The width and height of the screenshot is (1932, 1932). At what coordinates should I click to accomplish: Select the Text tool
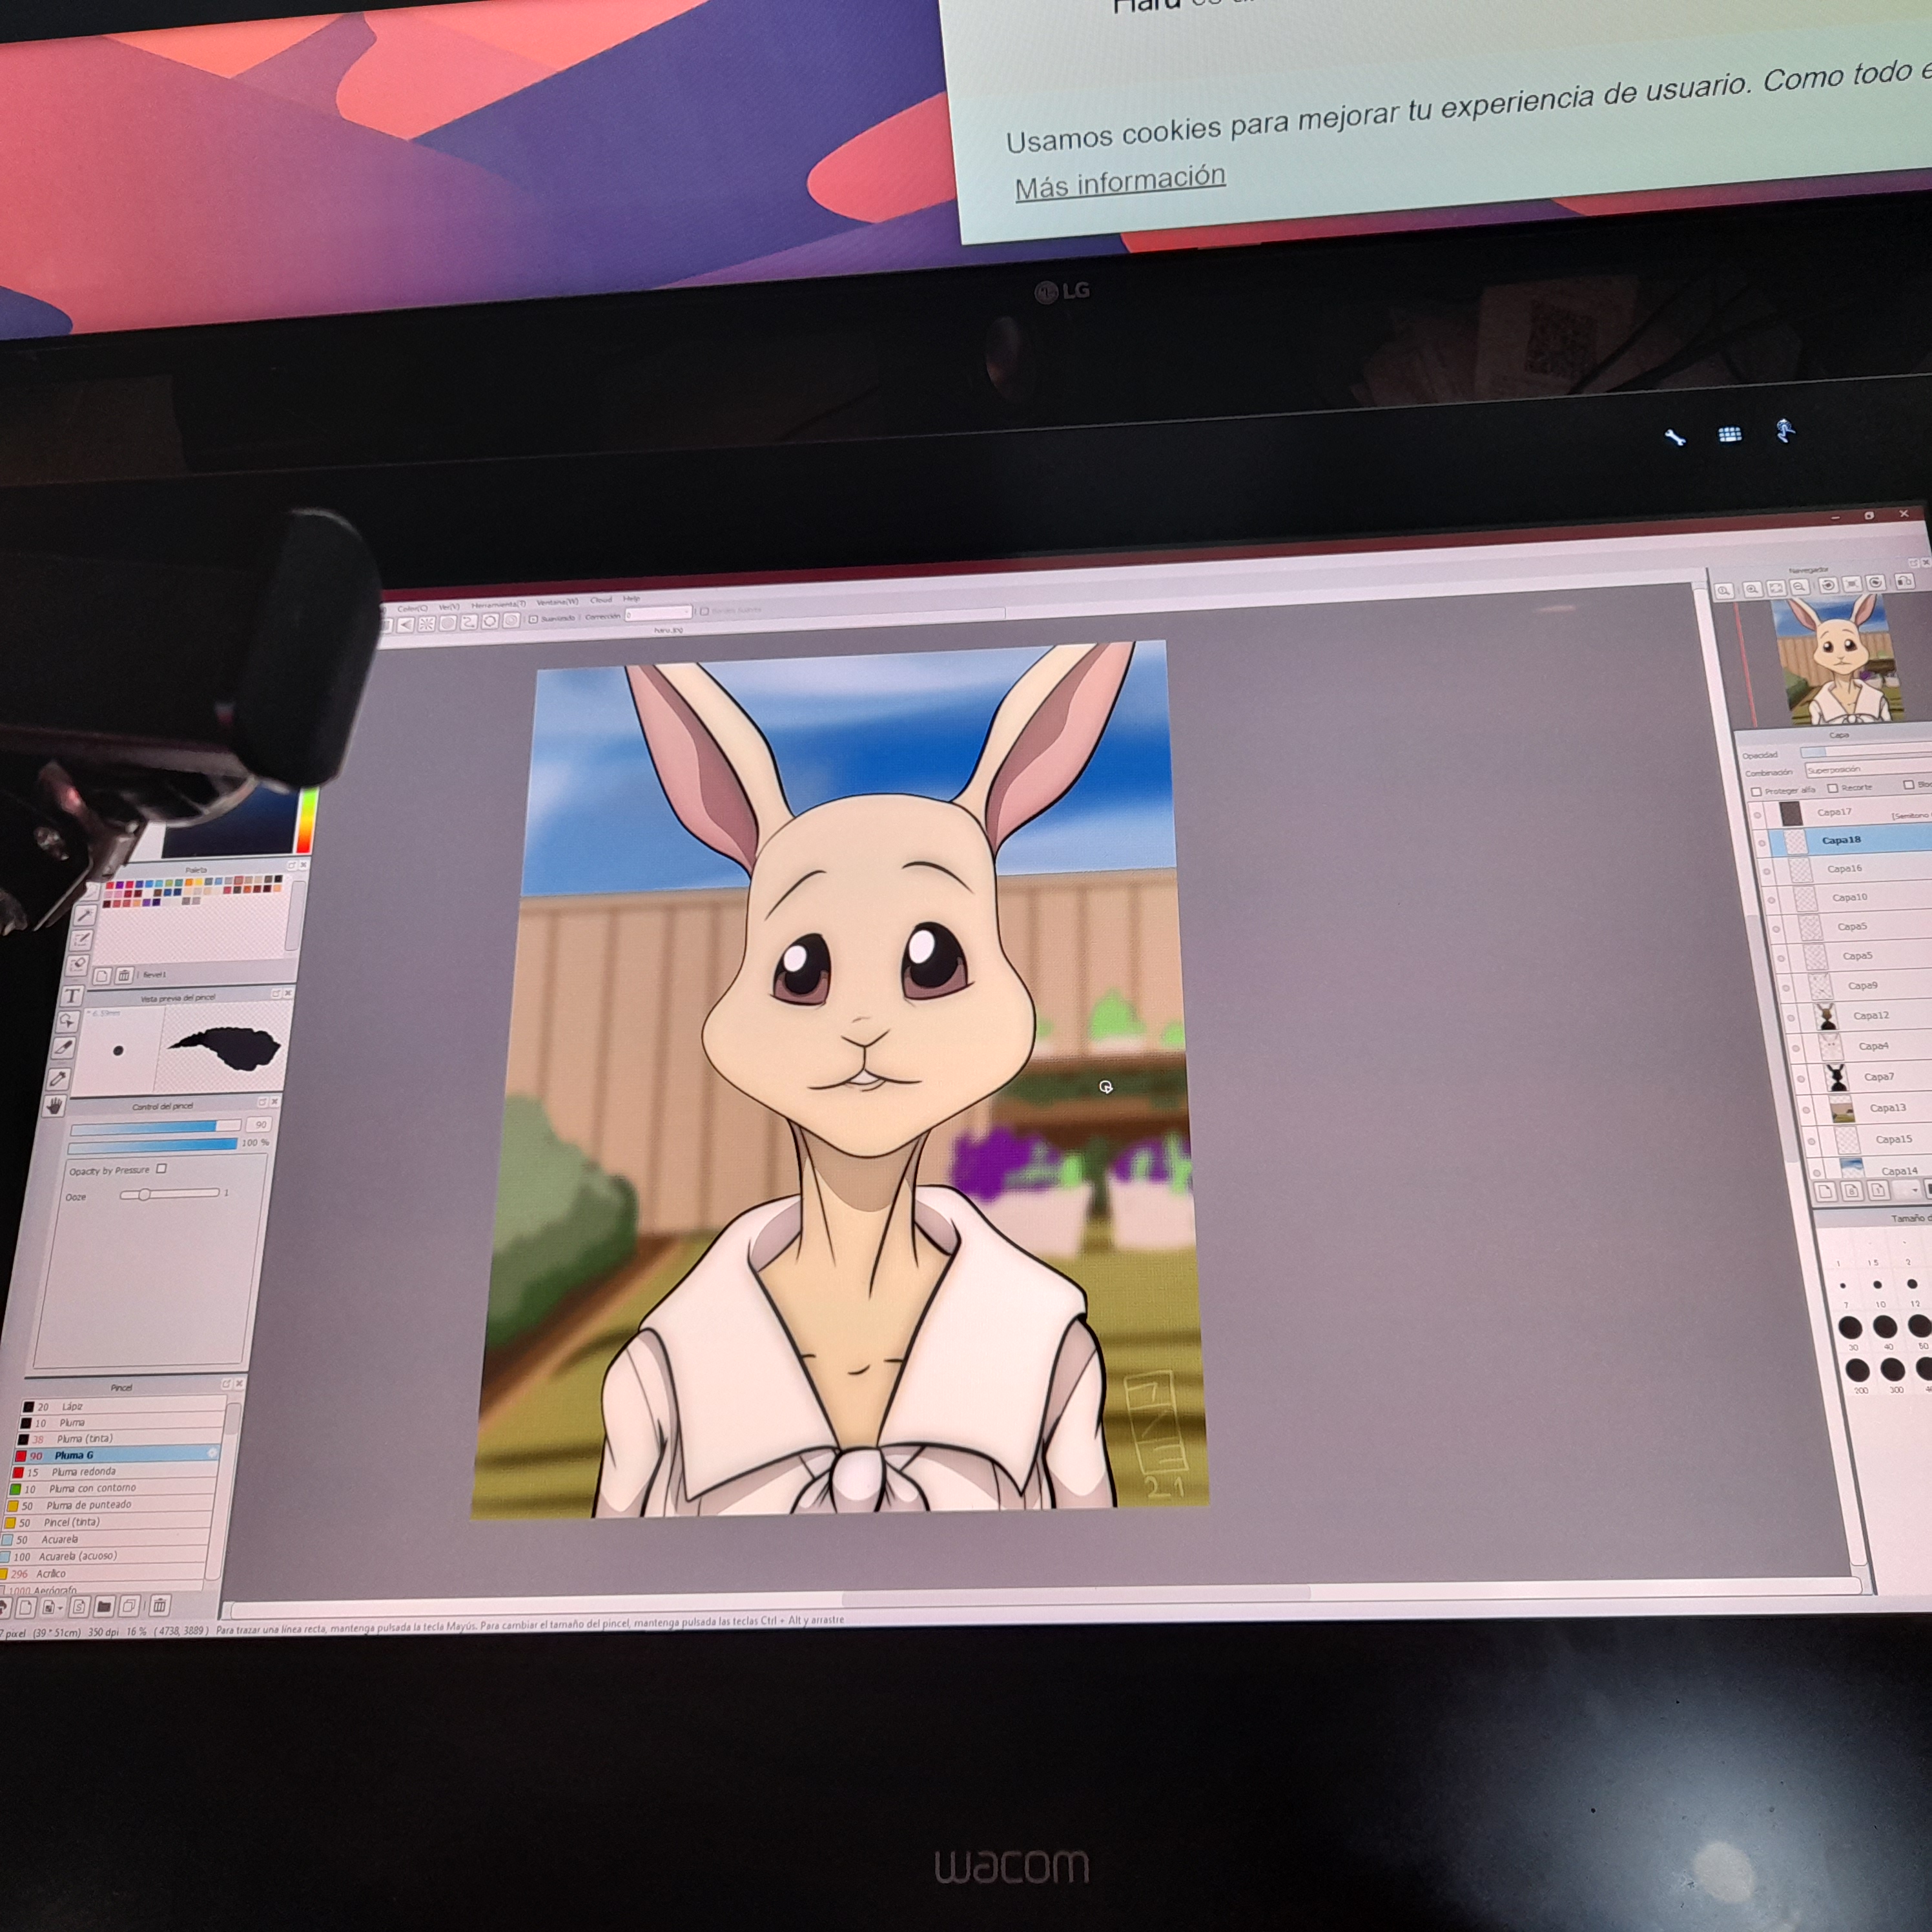click(x=73, y=996)
